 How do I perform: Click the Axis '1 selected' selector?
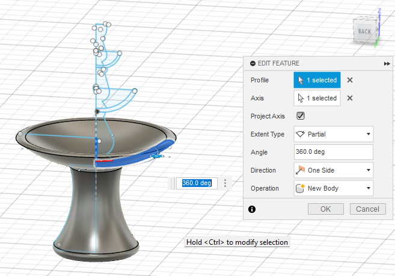point(317,98)
